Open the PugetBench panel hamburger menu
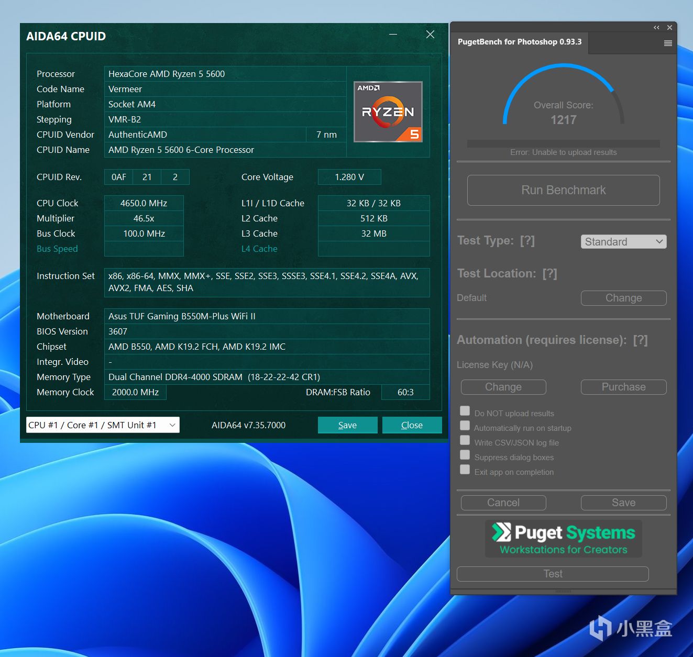 (668, 43)
